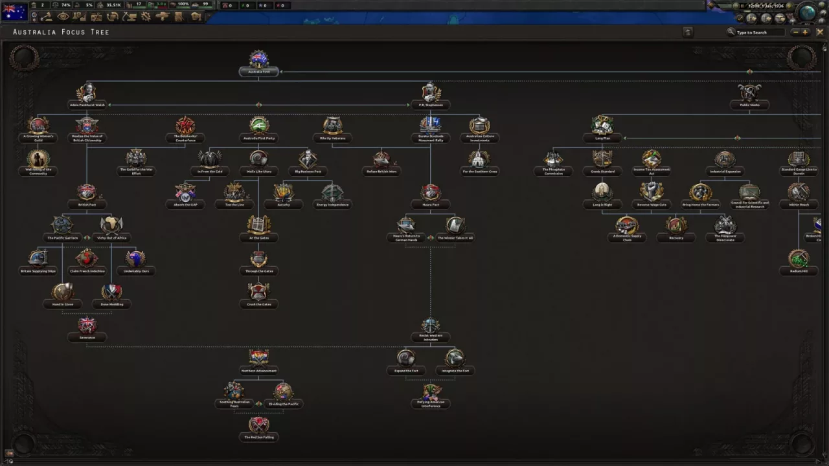Pick the For the Southern Cross focus
829x466 pixels.
480,162
